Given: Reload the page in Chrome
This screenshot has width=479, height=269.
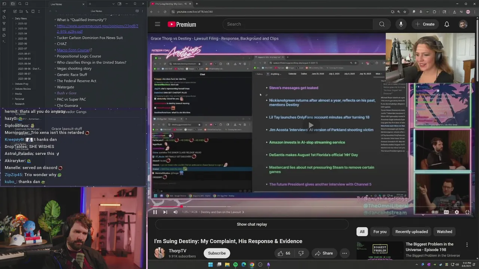Looking at the screenshot, I should point(165,12).
